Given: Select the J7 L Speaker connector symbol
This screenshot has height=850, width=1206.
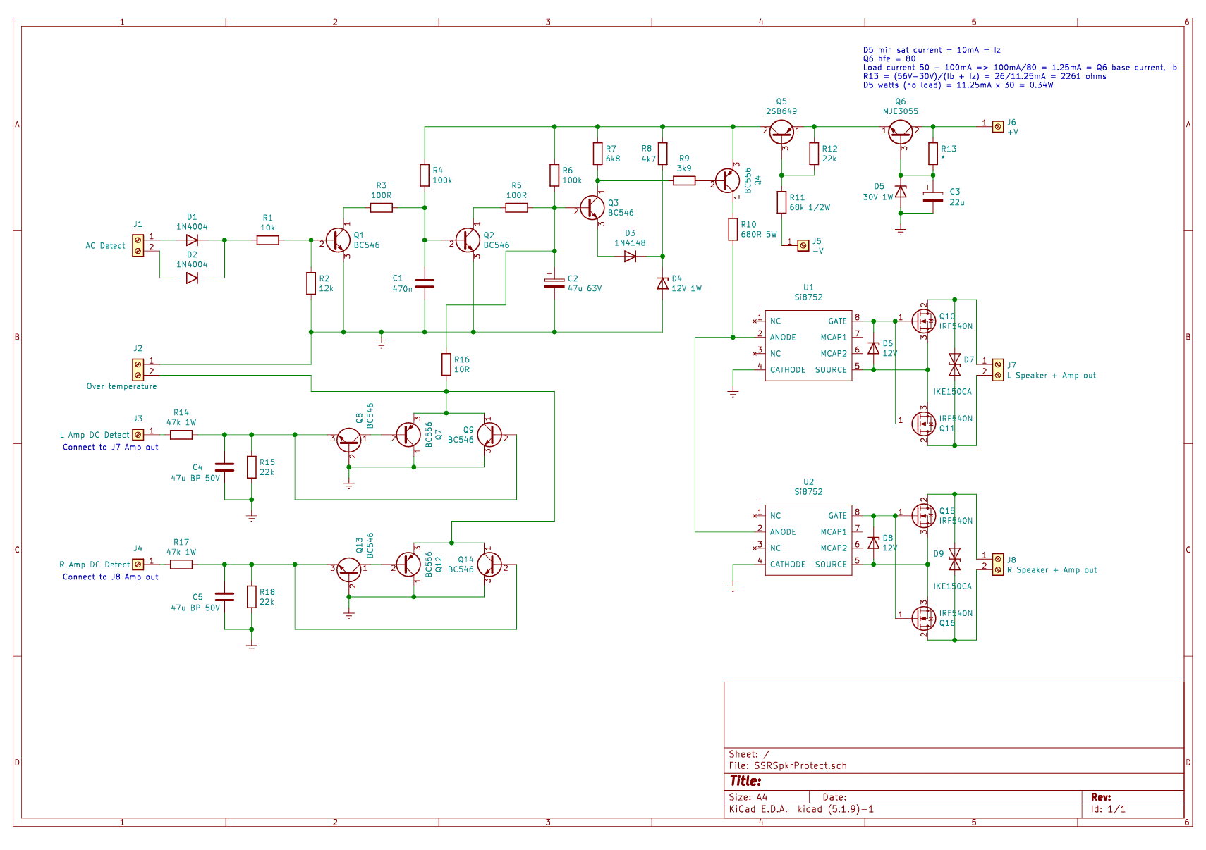Looking at the screenshot, I should tap(997, 369).
